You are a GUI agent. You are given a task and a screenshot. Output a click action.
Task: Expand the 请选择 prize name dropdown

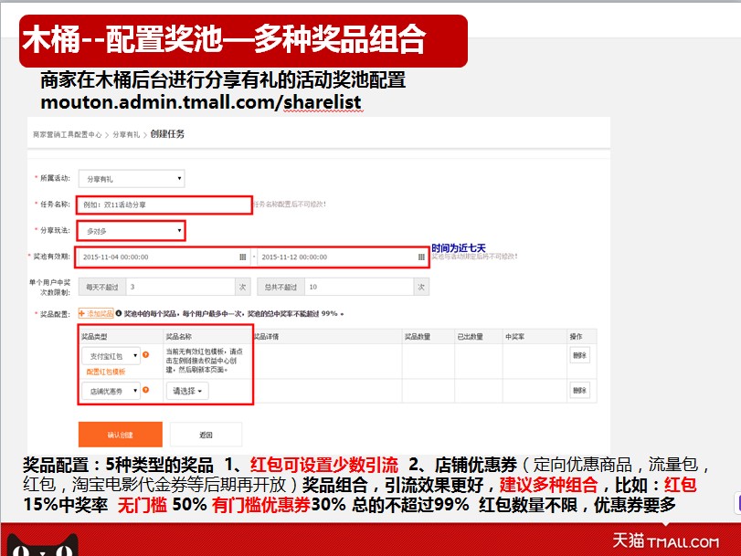(187, 391)
